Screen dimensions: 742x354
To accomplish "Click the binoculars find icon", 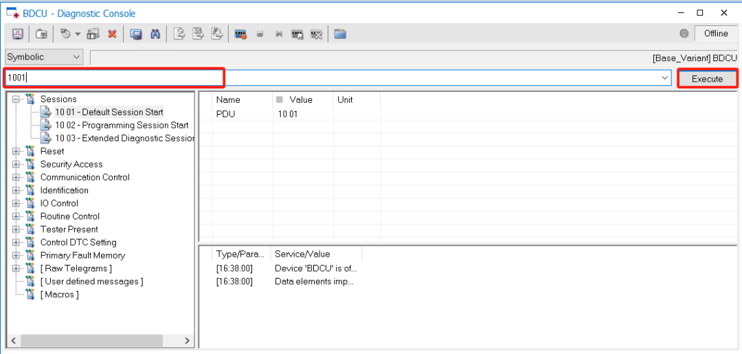I will [x=155, y=34].
